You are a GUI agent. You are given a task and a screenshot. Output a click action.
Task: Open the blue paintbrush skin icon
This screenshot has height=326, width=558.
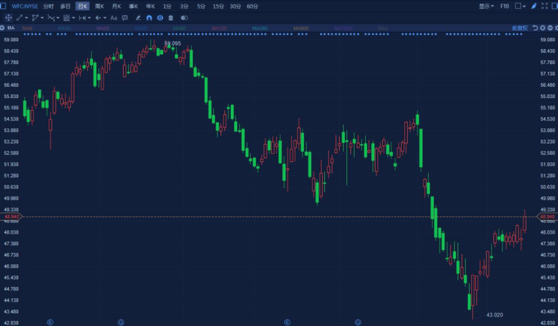[x=534, y=6]
